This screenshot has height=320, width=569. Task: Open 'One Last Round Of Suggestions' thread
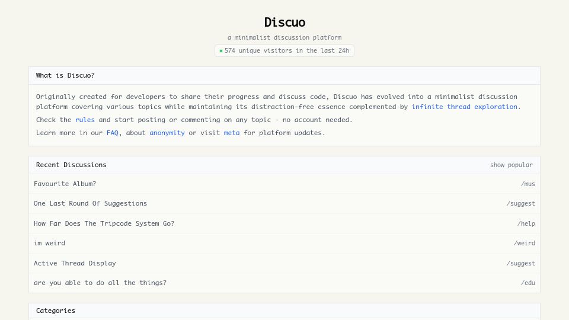tap(90, 203)
